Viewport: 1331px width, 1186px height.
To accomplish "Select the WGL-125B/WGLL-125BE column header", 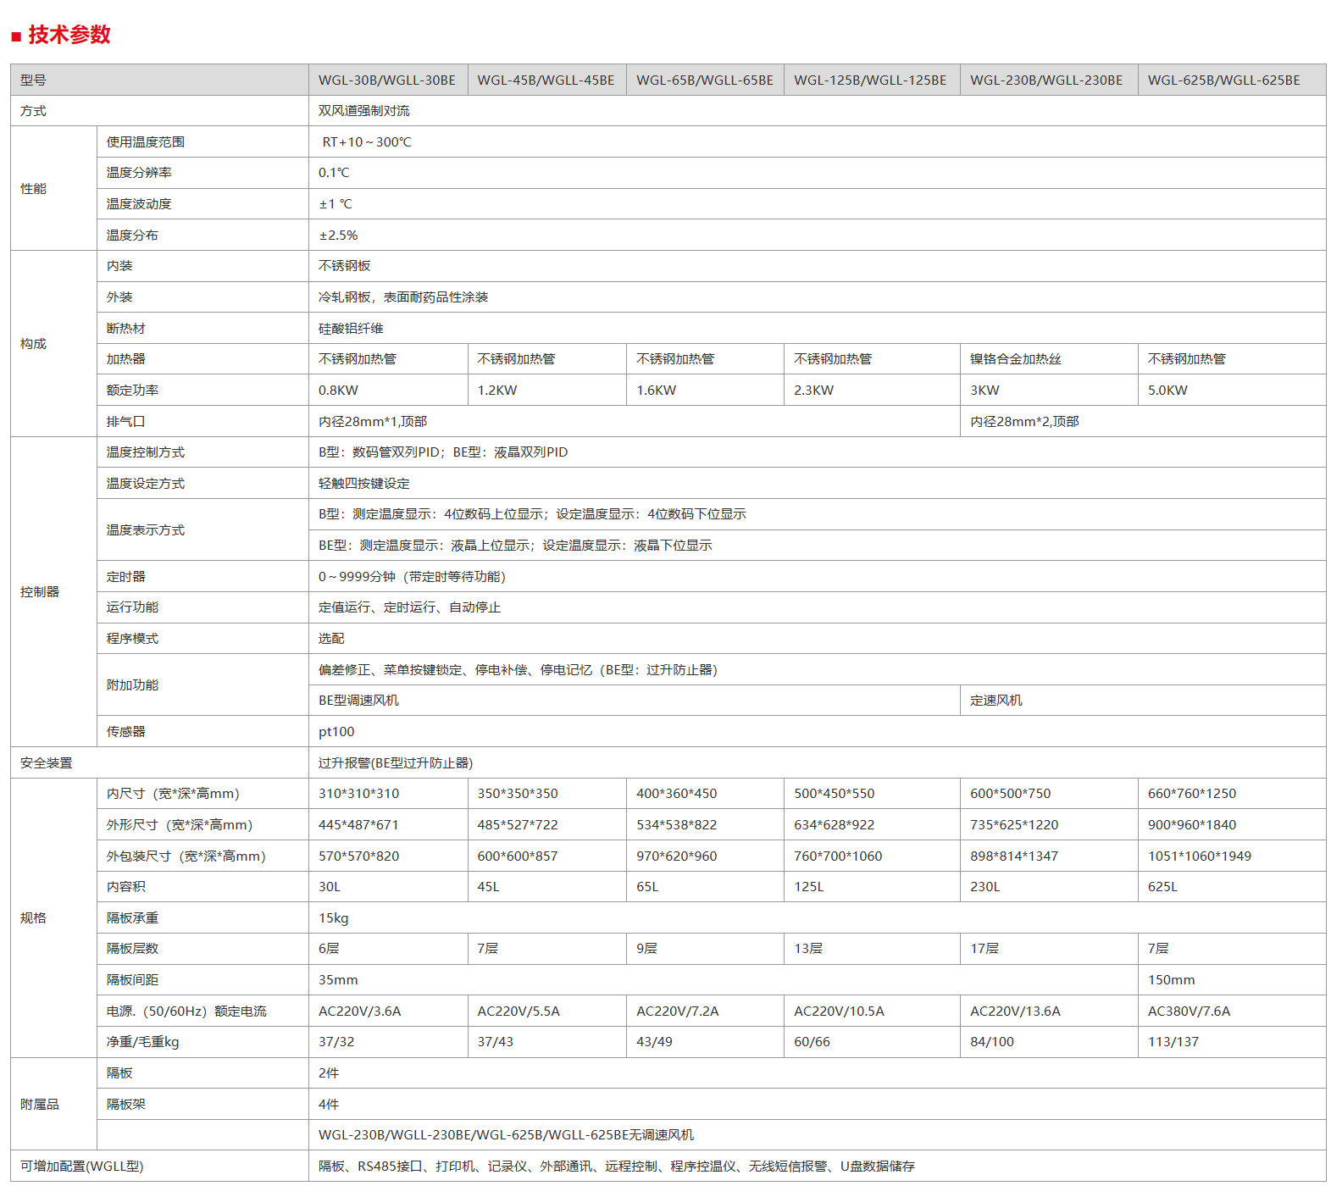I will click(870, 80).
